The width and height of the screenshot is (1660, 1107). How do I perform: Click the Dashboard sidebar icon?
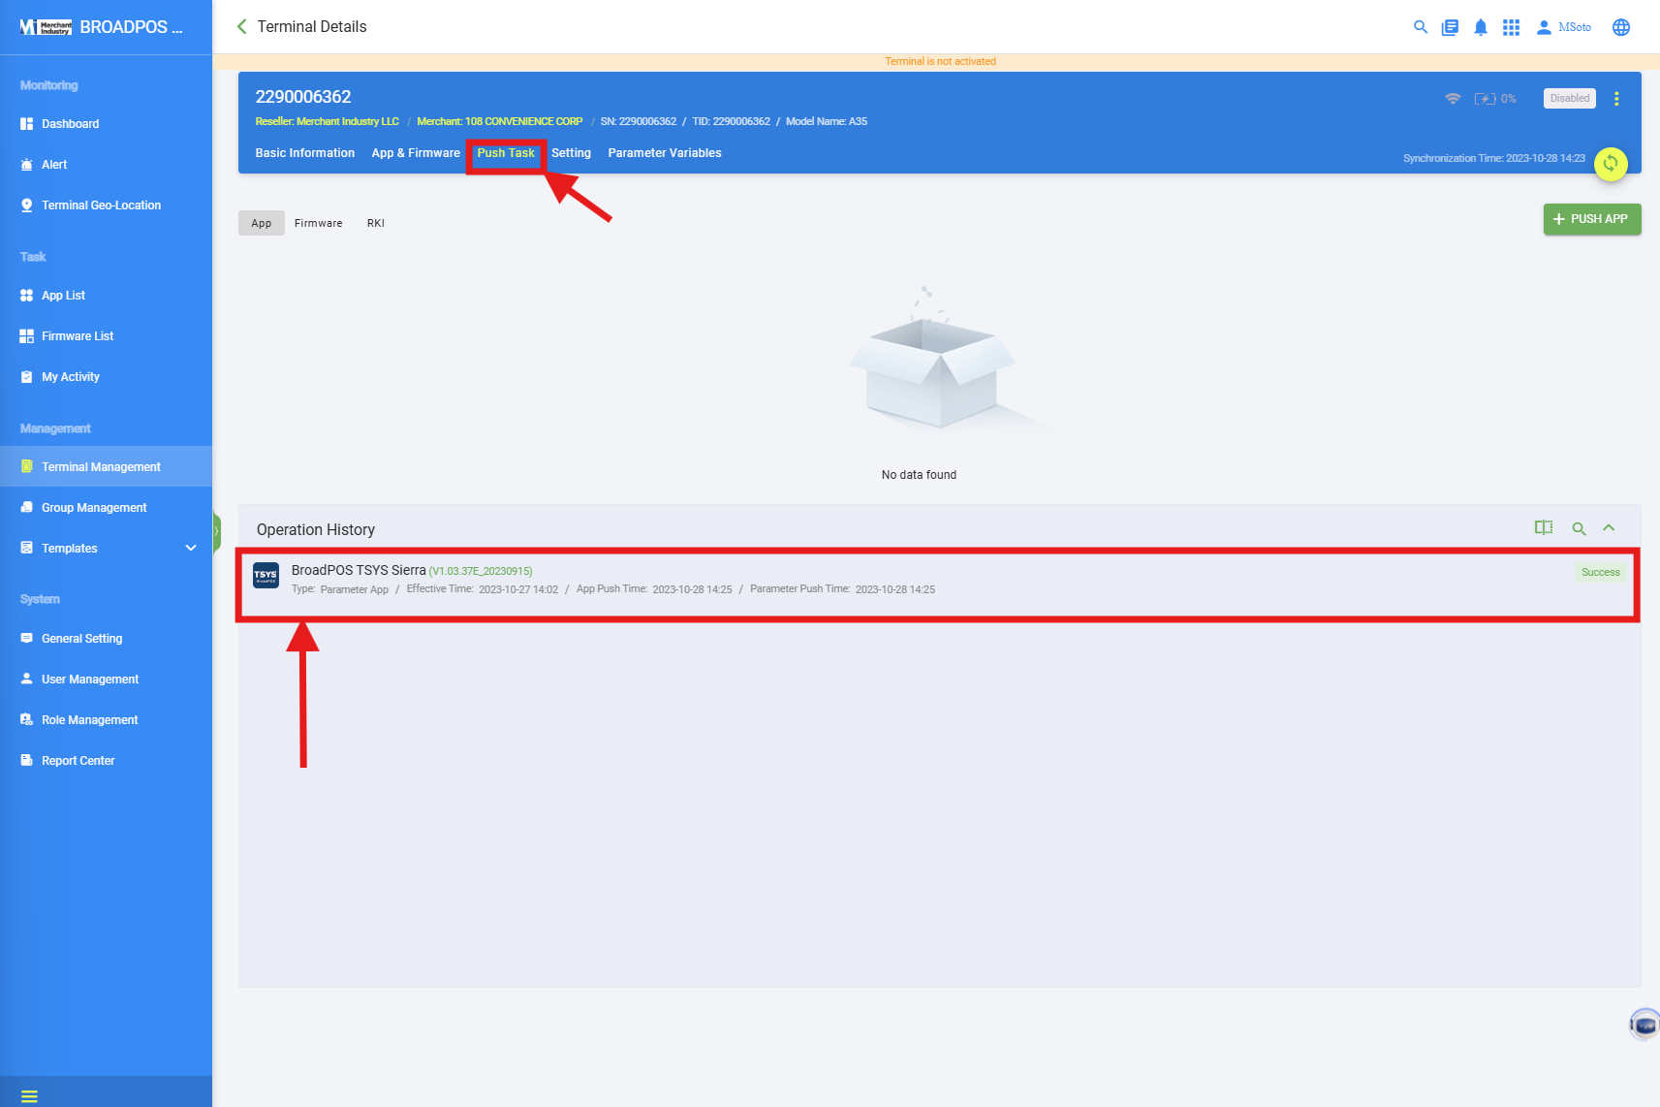[x=26, y=124]
